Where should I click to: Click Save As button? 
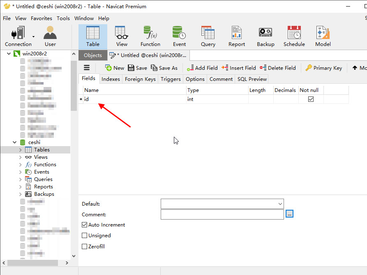(164, 68)
